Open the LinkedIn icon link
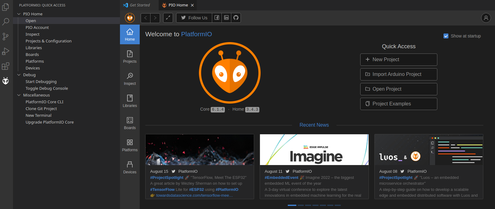The image size is (495, 209). click(x=226, y=18)
